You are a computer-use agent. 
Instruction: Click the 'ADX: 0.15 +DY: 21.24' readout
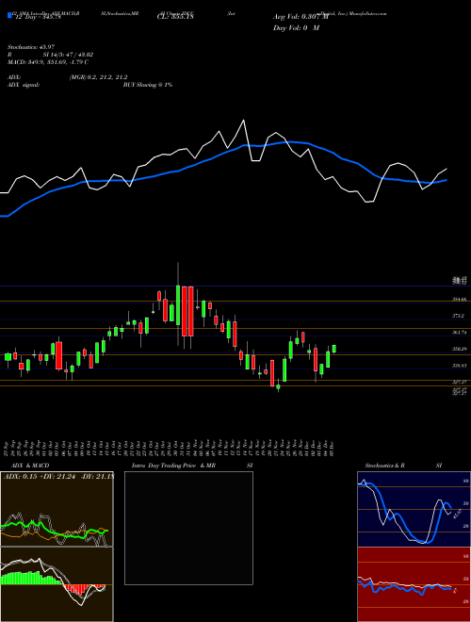click(41, 476)
